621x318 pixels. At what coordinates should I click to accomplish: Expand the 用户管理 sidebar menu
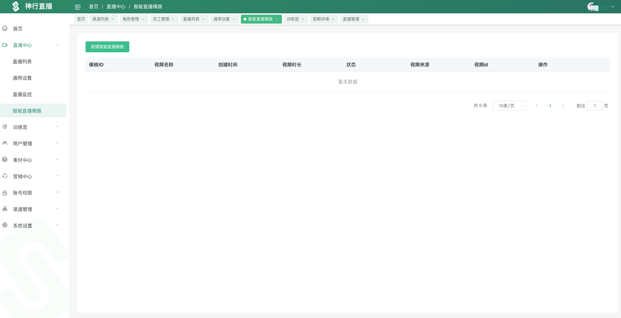coord(57,143)
